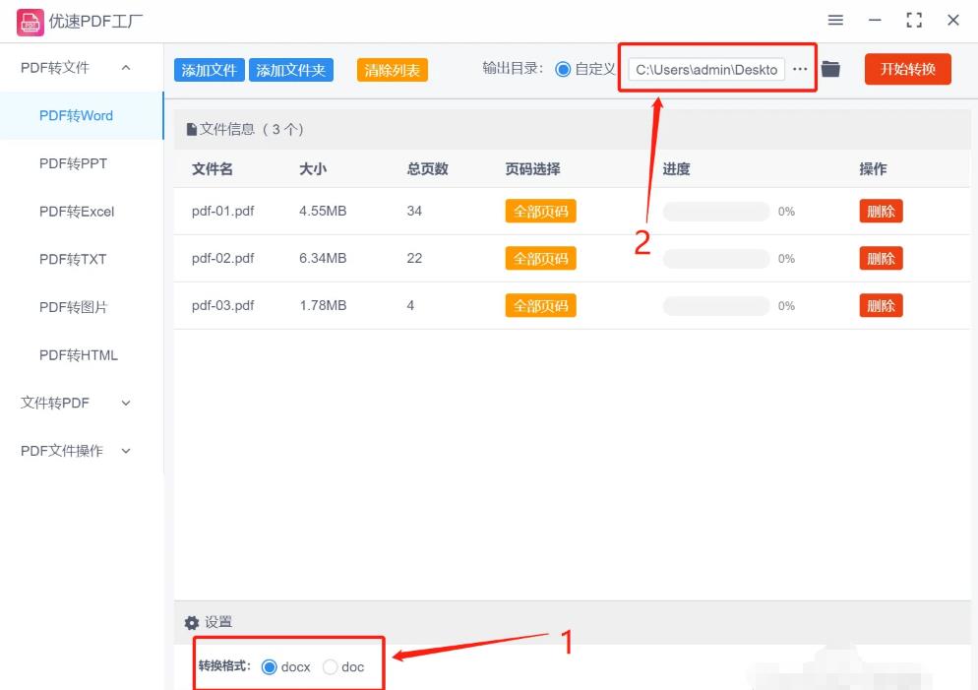This screenshot has width=978, height=690.
Task: Click the output directory path field
Action: 706,69
